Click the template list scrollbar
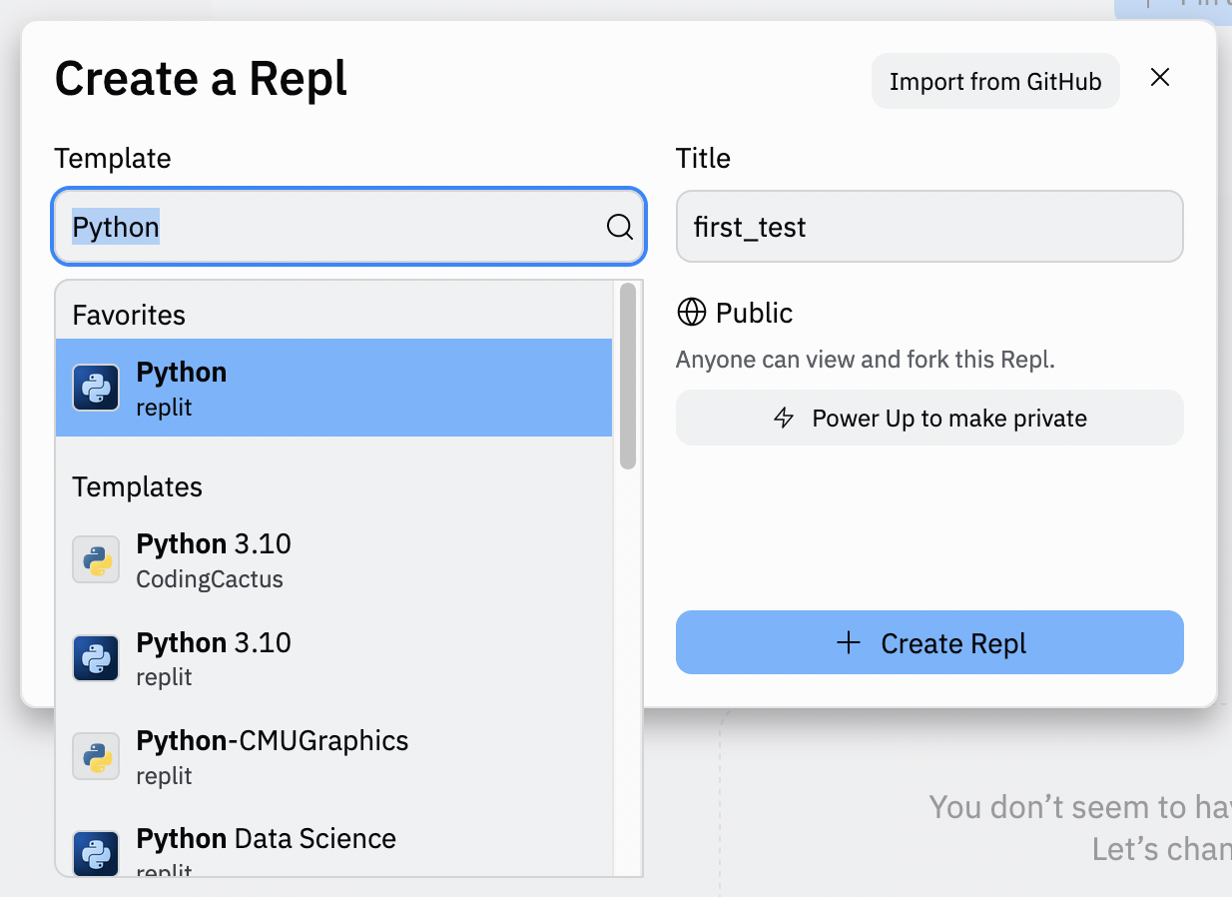Image resolution: width=1232 pixels, height=897 pixels. click(628, 376)
